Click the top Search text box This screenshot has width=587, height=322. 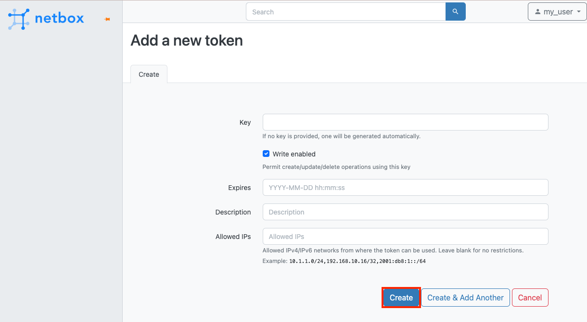(345, 12)
